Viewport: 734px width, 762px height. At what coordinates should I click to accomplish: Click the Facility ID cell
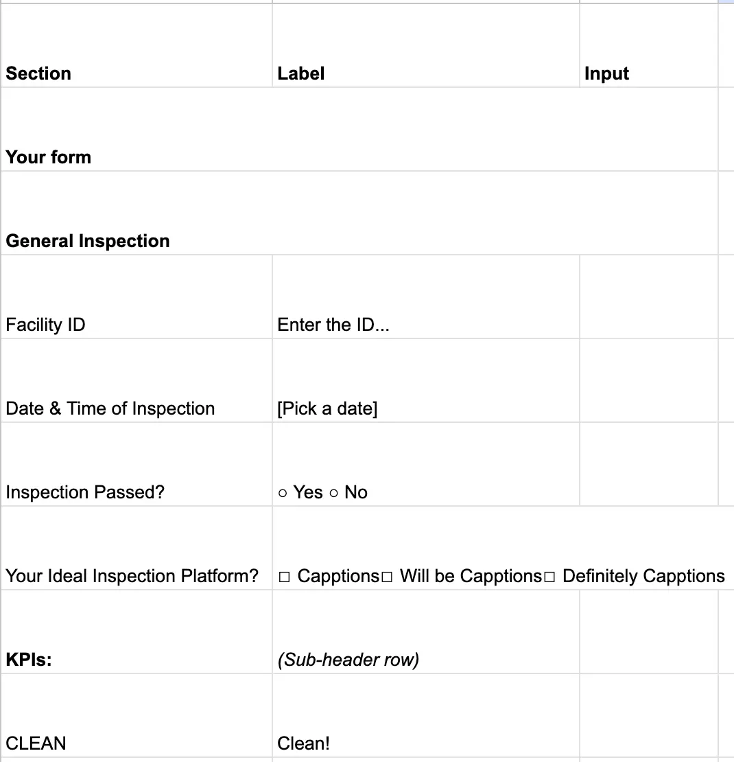pyautogui.click(x=137, y=297)
